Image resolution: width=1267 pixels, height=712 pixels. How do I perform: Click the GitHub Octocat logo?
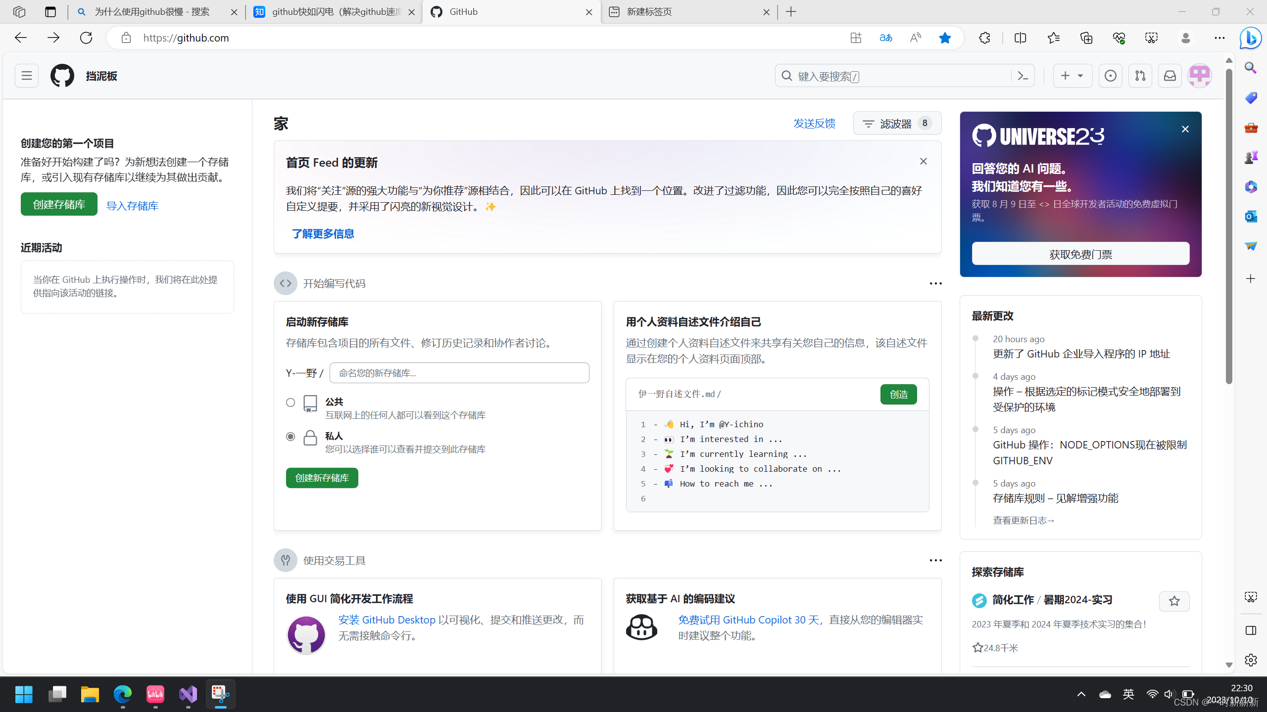point(62,76)
